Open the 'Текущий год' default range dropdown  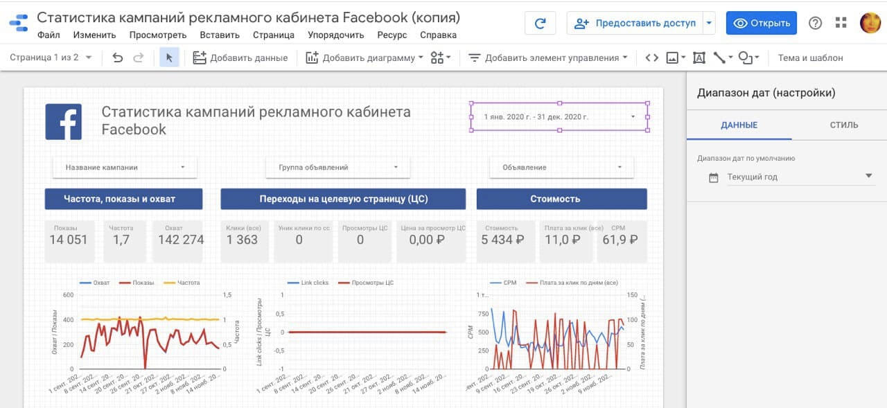tap(800, 177)
